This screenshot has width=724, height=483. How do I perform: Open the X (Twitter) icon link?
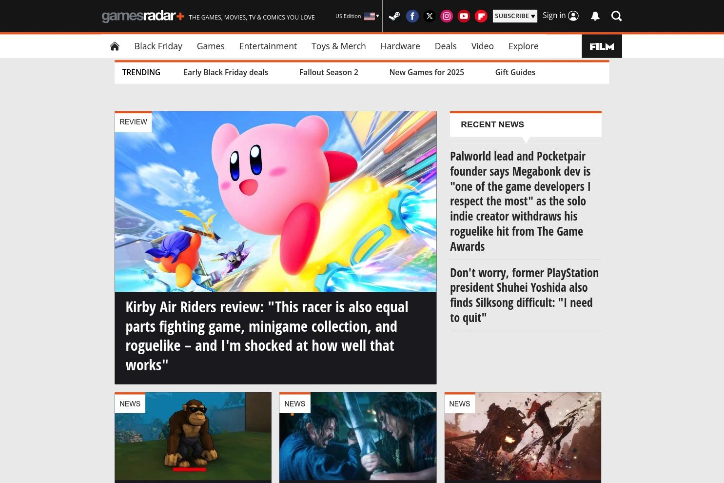[x=430, y=16]
